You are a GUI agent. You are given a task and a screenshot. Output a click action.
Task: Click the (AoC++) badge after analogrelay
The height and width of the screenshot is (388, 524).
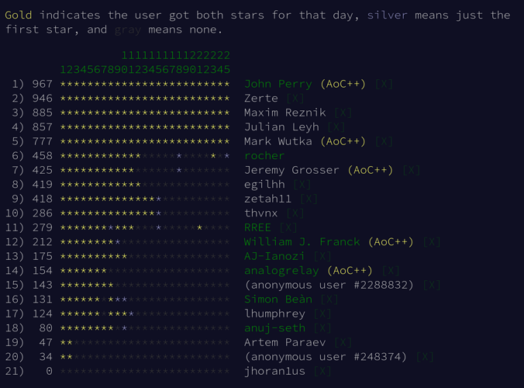pyautogui.click(x=350, y=271)
